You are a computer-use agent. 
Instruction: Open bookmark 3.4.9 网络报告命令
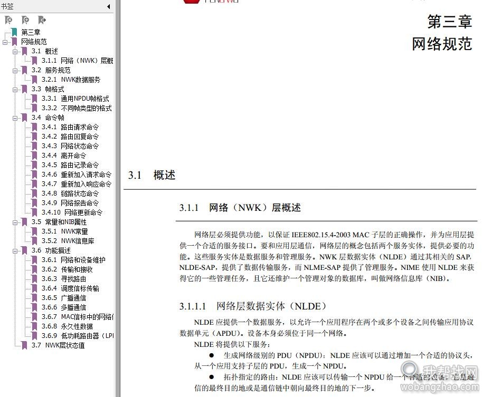pyautogui.click(x=70, y=204)
